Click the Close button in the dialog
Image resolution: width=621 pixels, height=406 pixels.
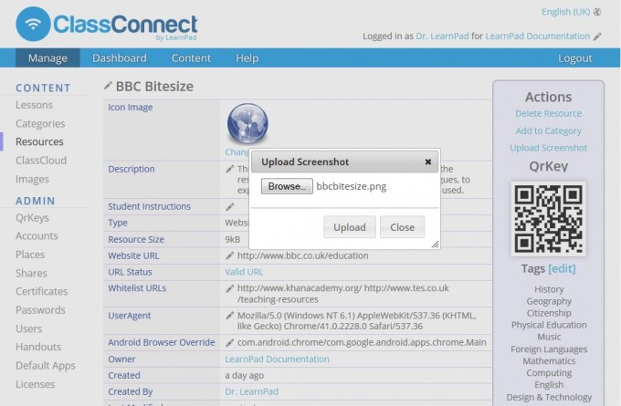click(x=402, y=227)
